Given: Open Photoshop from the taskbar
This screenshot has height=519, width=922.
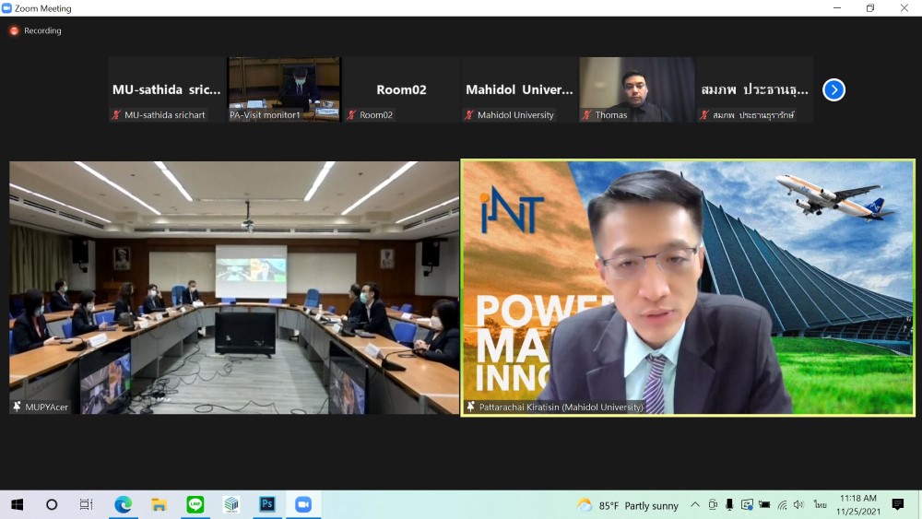Looking at the screenshot, I should coord(266,504).
